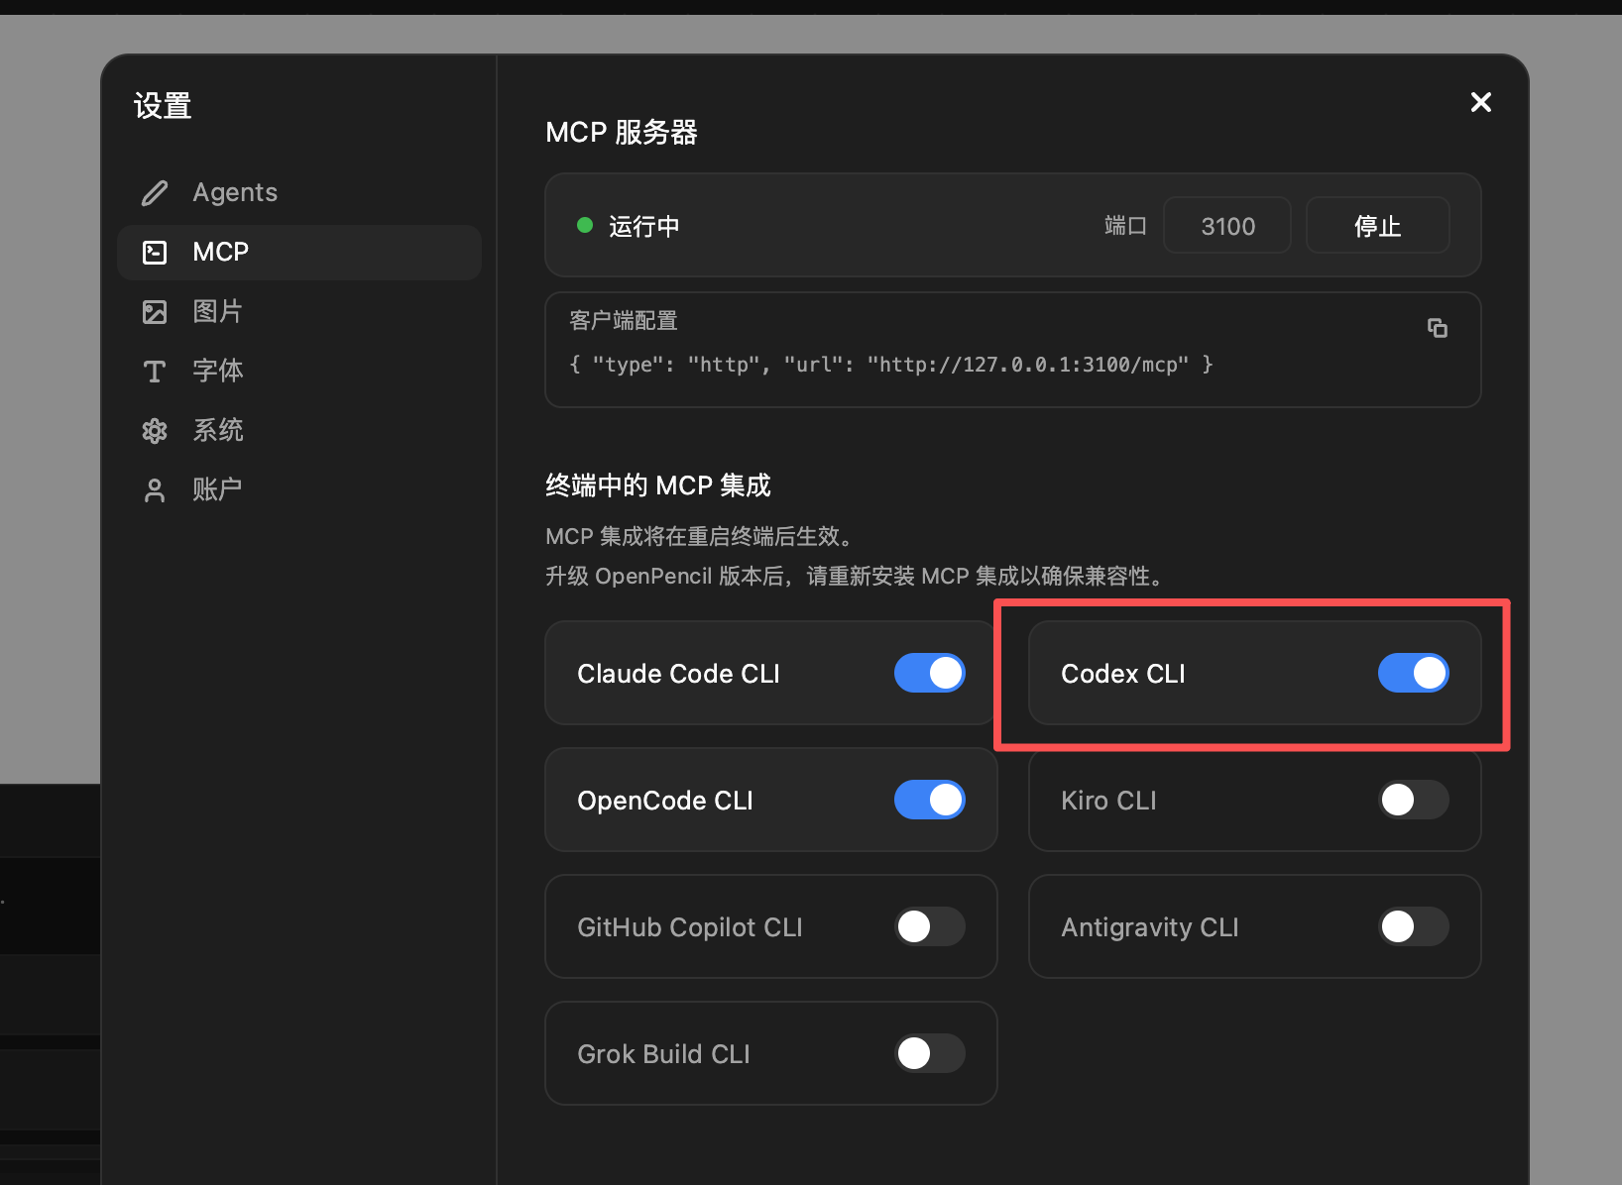Click the 运行中 status text
This screenshot has width=1622, height=1185.
tap(644, 226)
